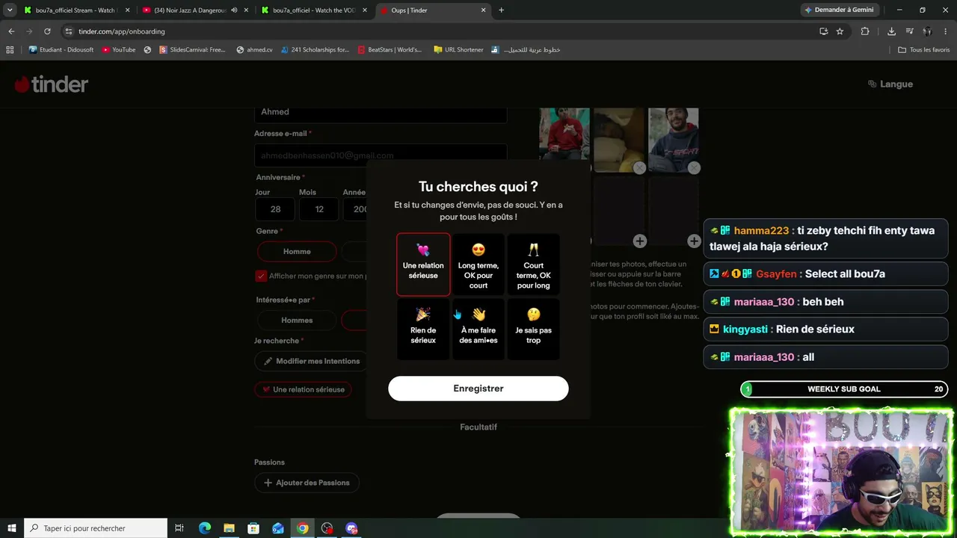
Task: Click the Mois birthday field showing 12
Action: click(x=319, y=209)
